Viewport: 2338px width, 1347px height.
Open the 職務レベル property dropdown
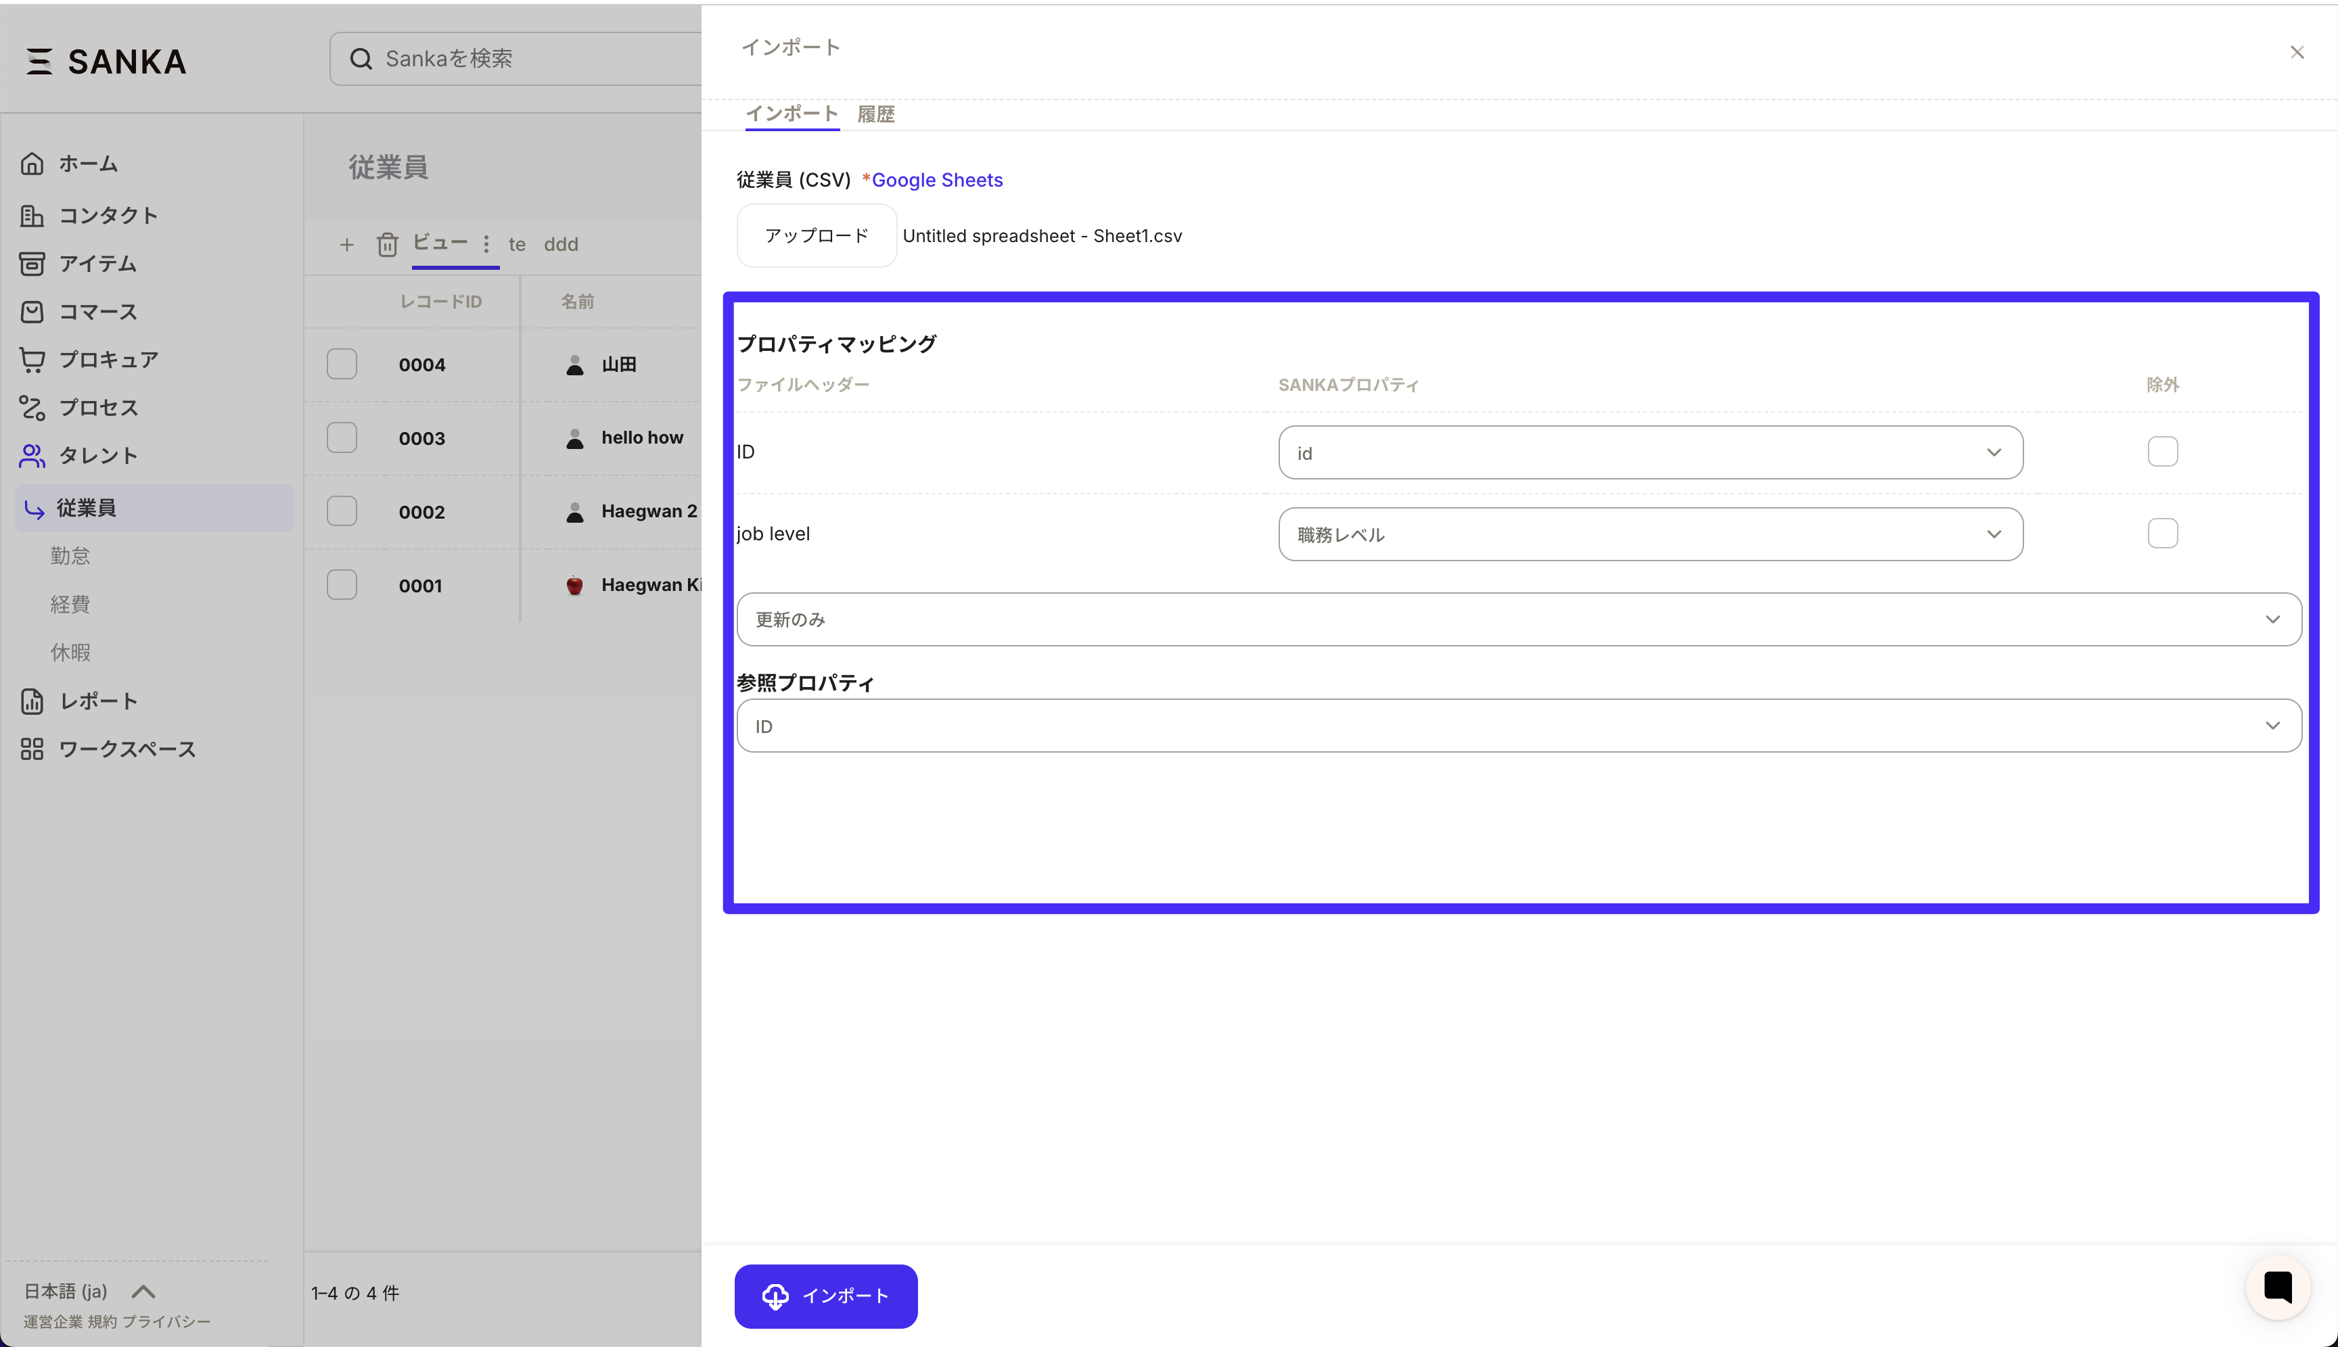pos(1649,534)
